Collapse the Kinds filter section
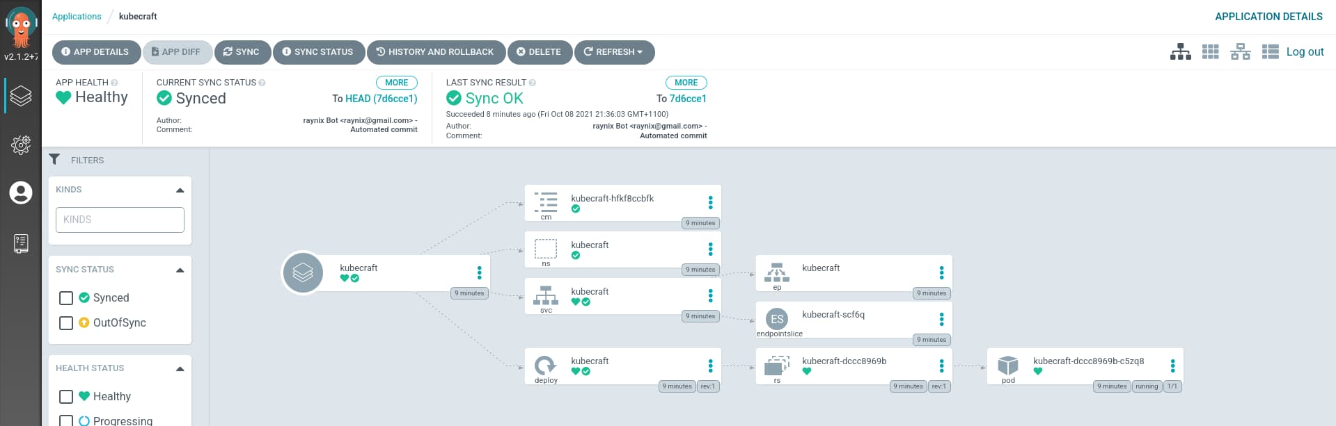The width and height of the screenshot is (1336, 426). [x=180, y=190]
